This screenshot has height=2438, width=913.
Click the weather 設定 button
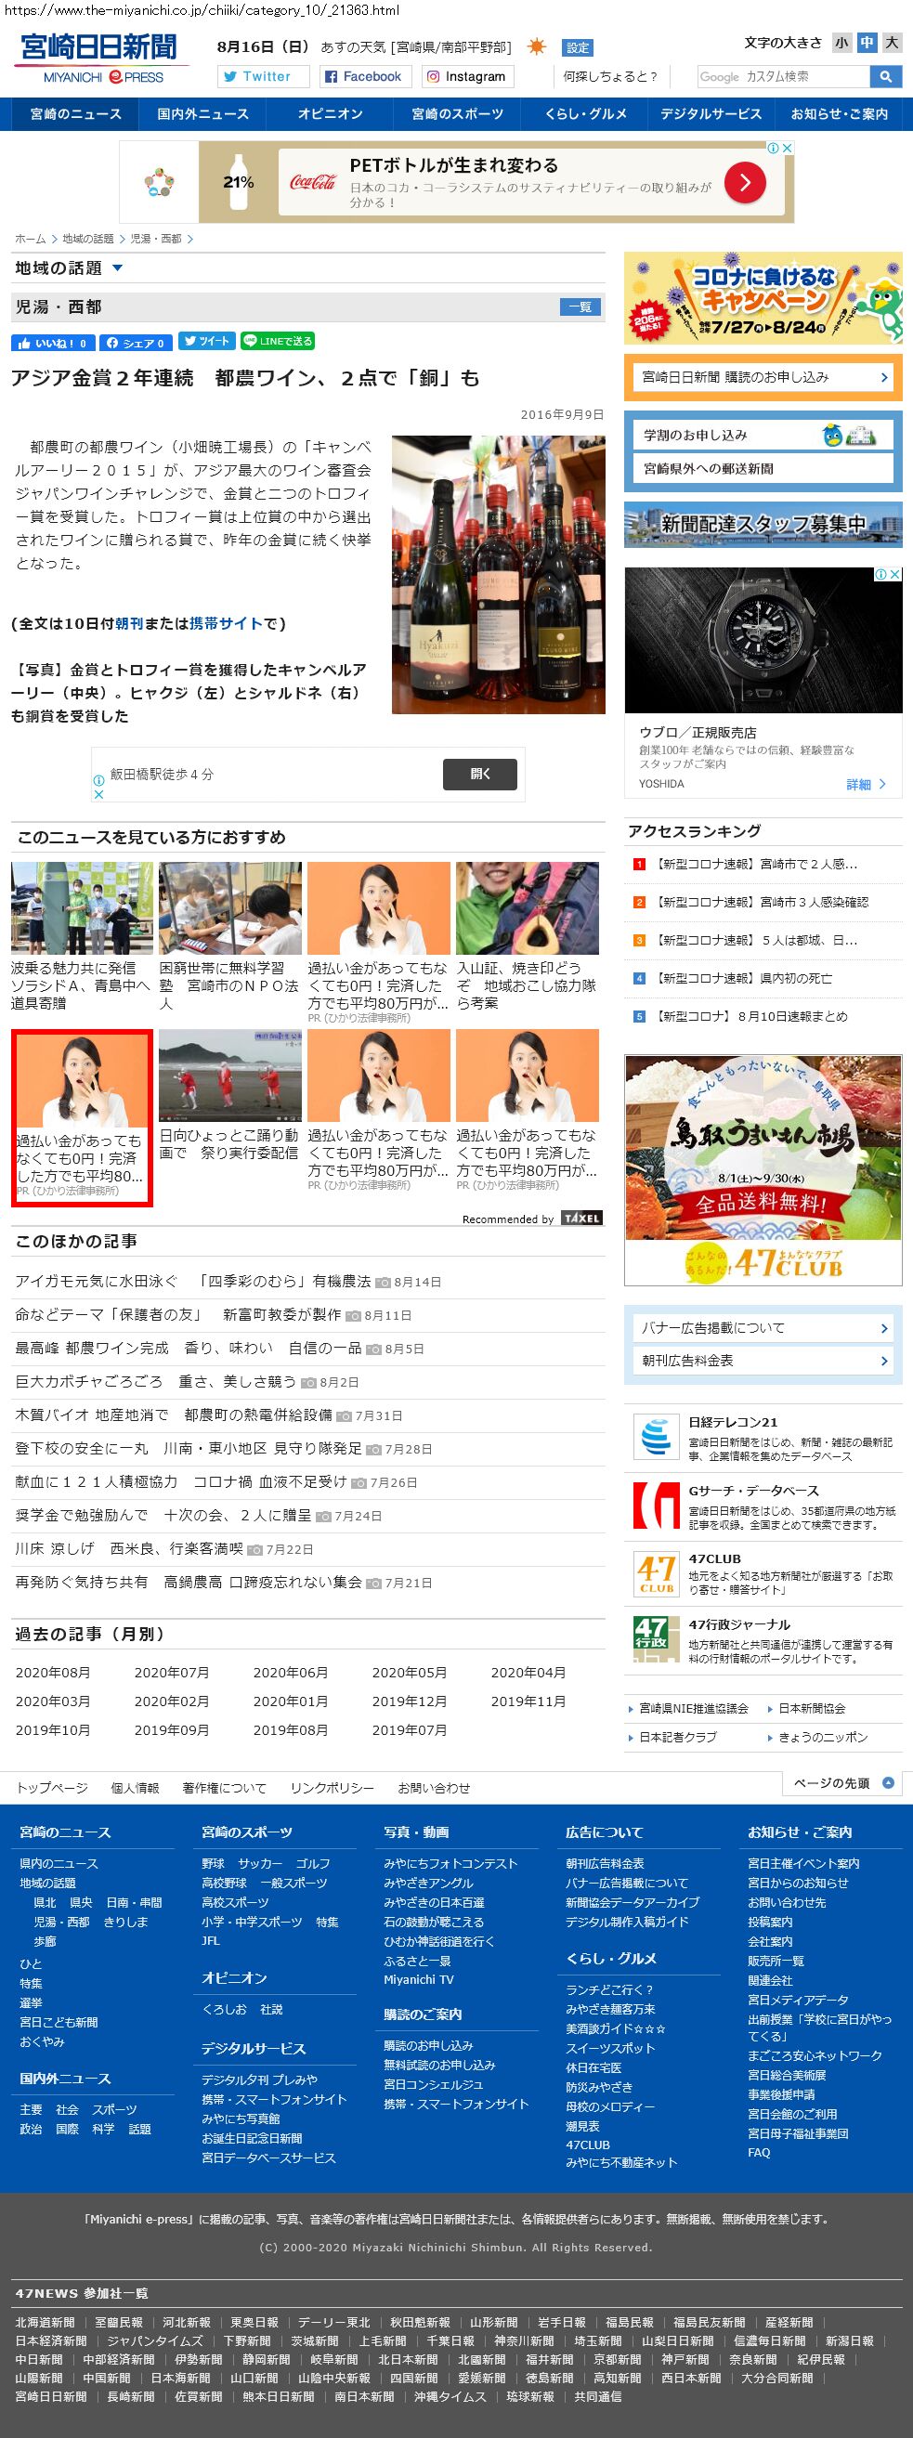pyautogui.click(x=577, y=47)
